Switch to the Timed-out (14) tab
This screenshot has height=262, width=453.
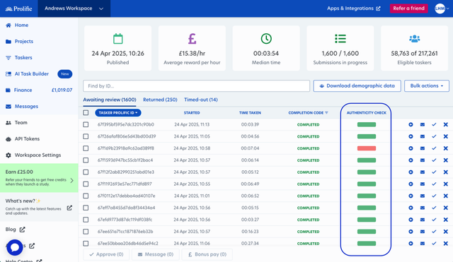click(201, 100)
